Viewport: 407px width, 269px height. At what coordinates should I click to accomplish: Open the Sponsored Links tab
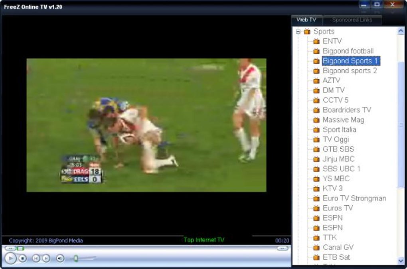352,20
